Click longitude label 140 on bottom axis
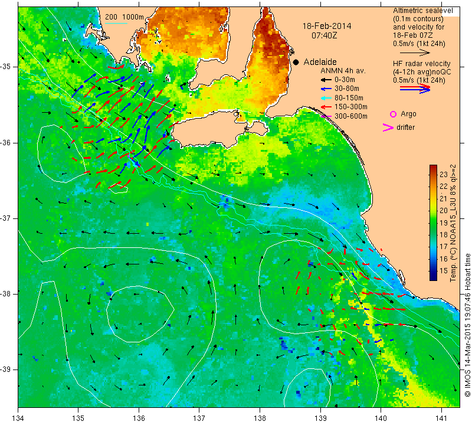Screen dimensions: 472x425 tap(381, 418)
